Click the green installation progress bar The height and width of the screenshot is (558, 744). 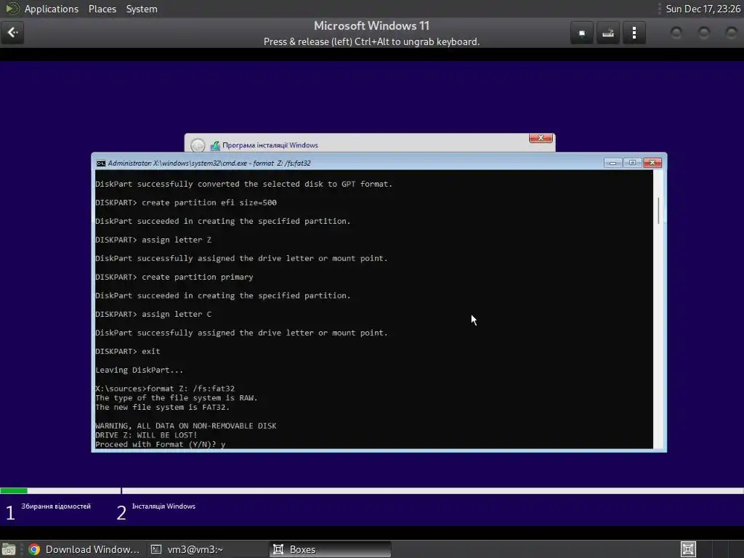(14, 490)
